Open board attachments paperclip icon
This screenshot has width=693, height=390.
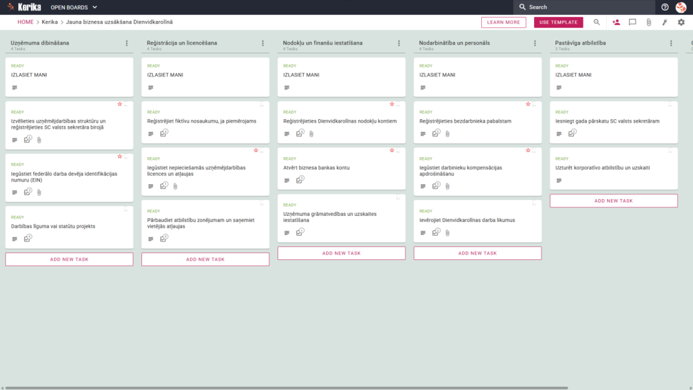[x=649, y=22]
